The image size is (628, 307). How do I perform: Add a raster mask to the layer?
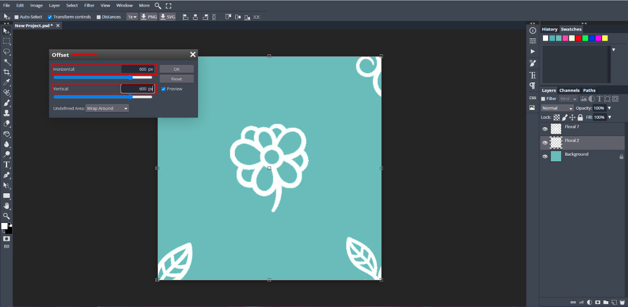tap(598, 302)
